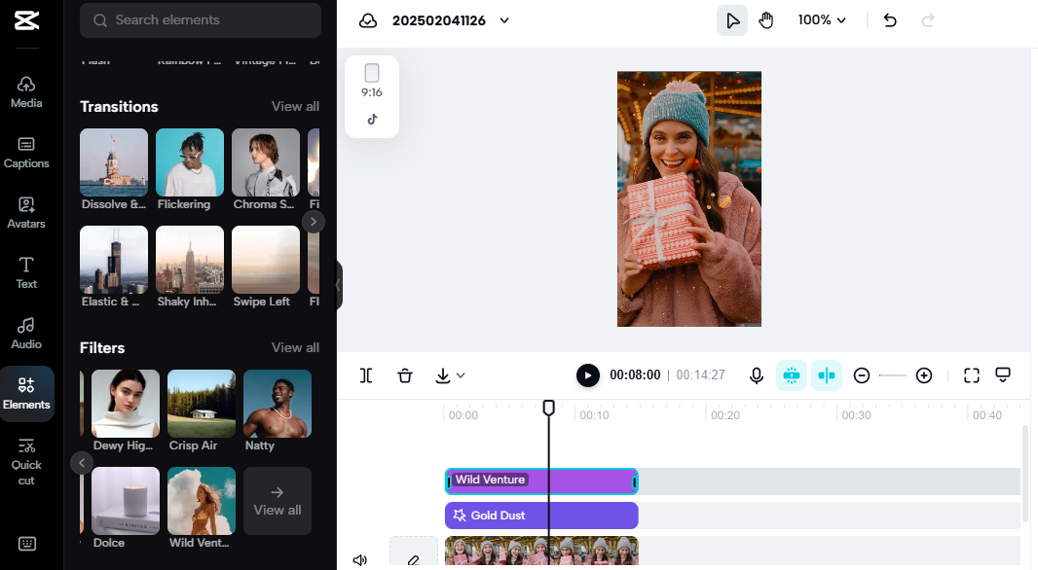The width and height of the screenshot is (1038, 570).
Task: Click the CapCut logo icon
Action: coord(26,19)
